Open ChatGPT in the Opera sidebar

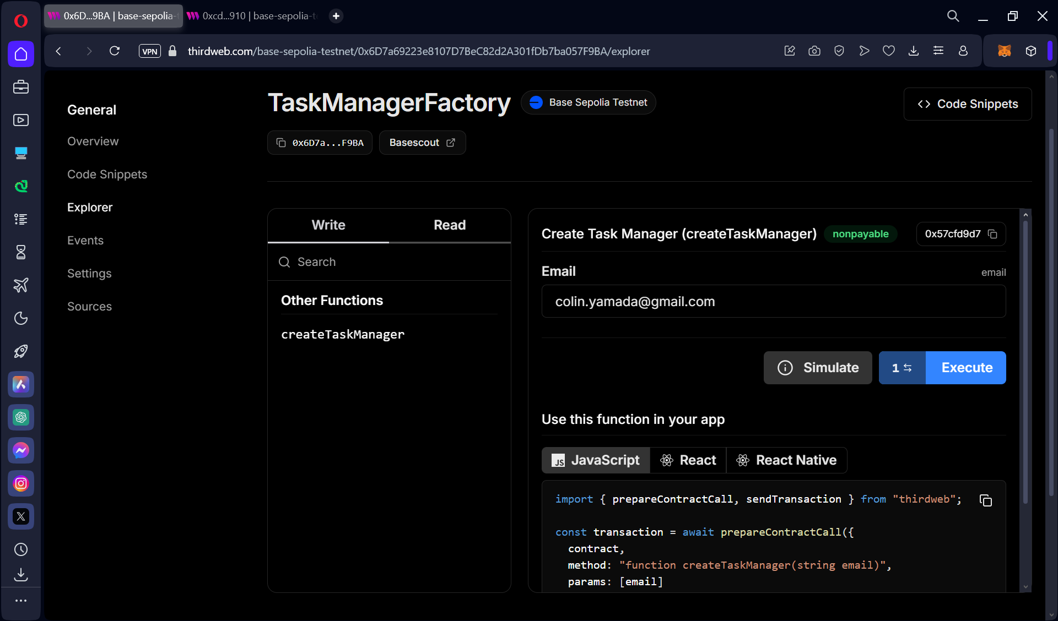[x=21, y=417]
